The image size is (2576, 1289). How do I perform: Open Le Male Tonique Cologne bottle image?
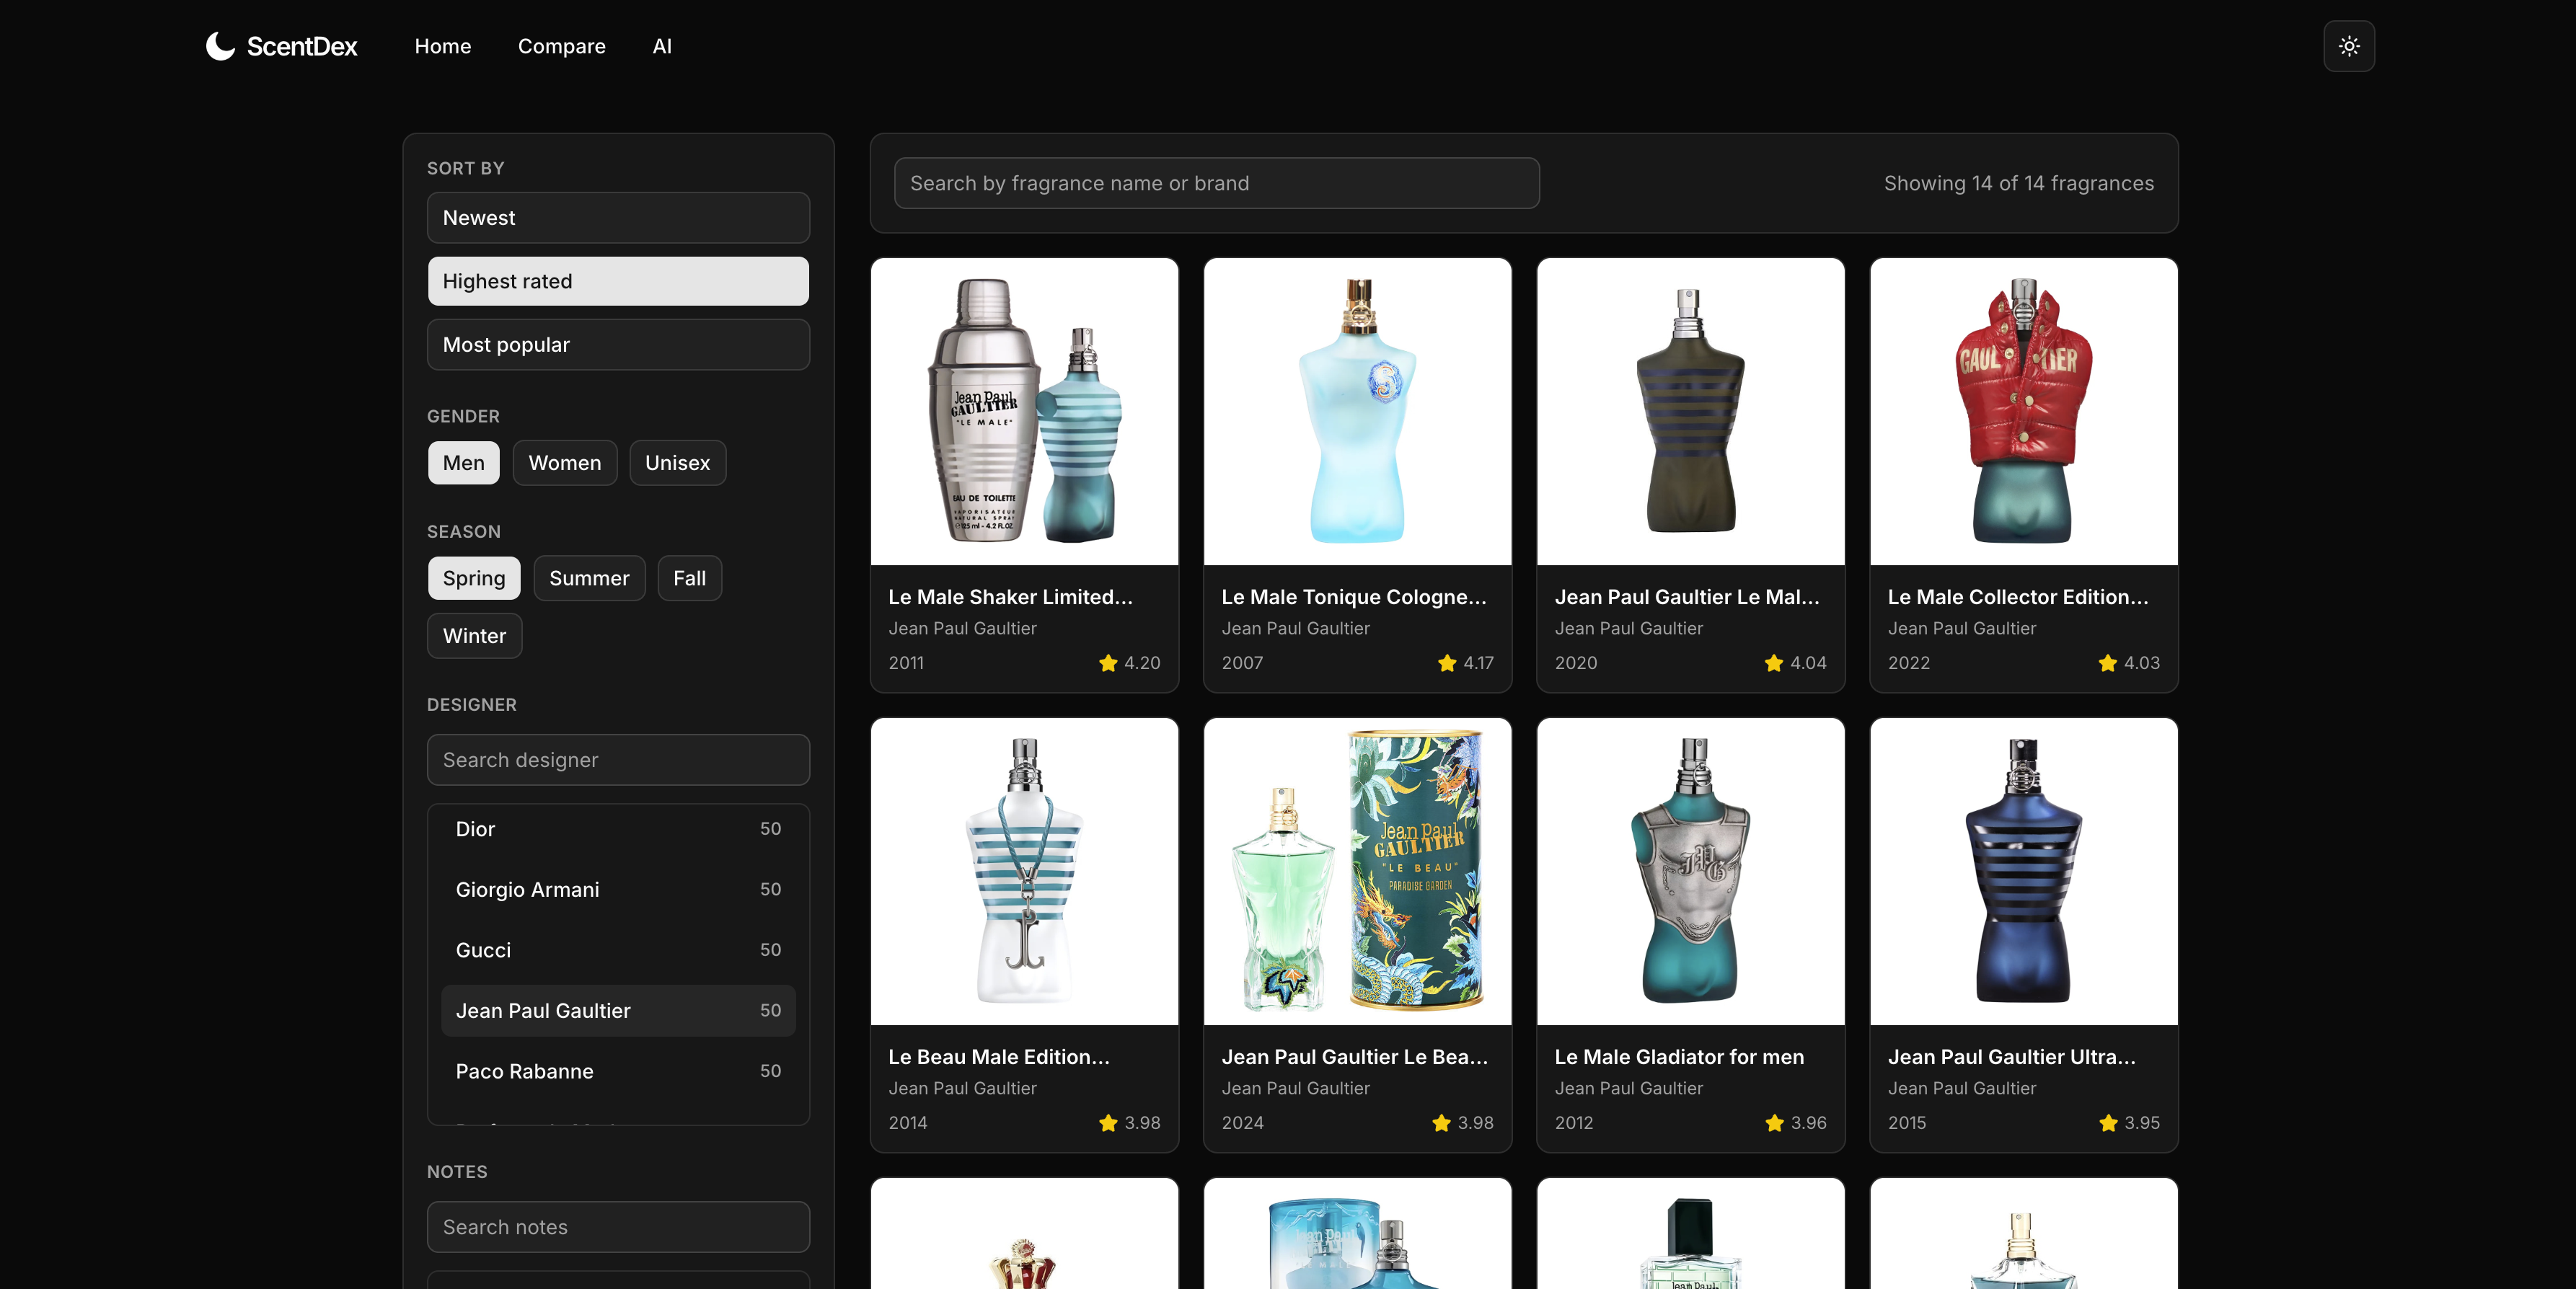1357,412
